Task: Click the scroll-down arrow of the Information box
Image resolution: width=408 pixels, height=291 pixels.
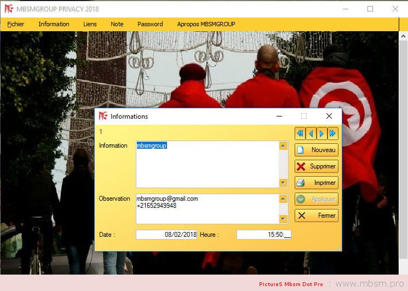Action: pos(283,183)
